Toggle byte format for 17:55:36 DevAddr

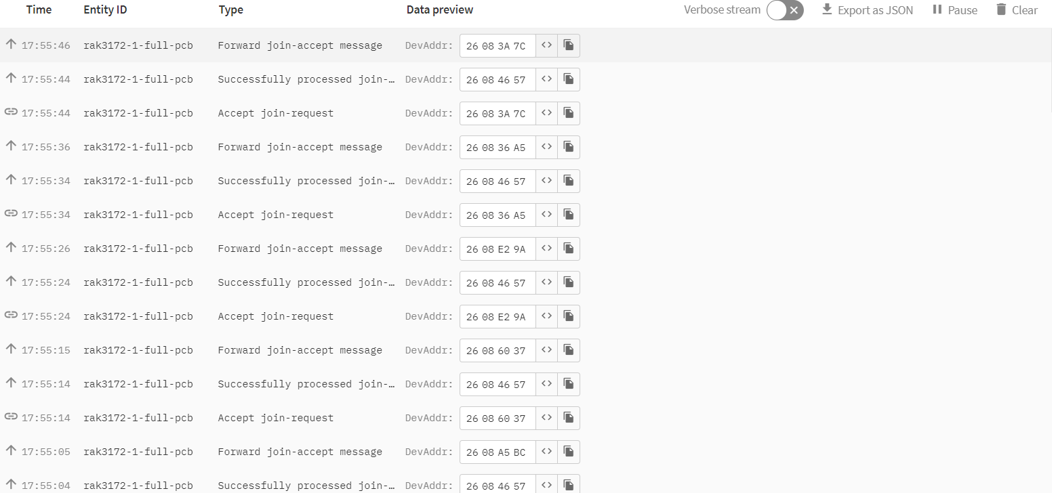546,147
